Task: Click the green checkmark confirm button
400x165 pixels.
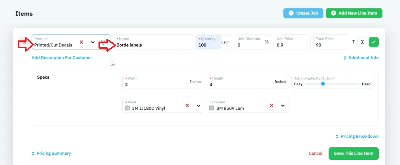Action: pyautogui.click(x=374, y=42)
